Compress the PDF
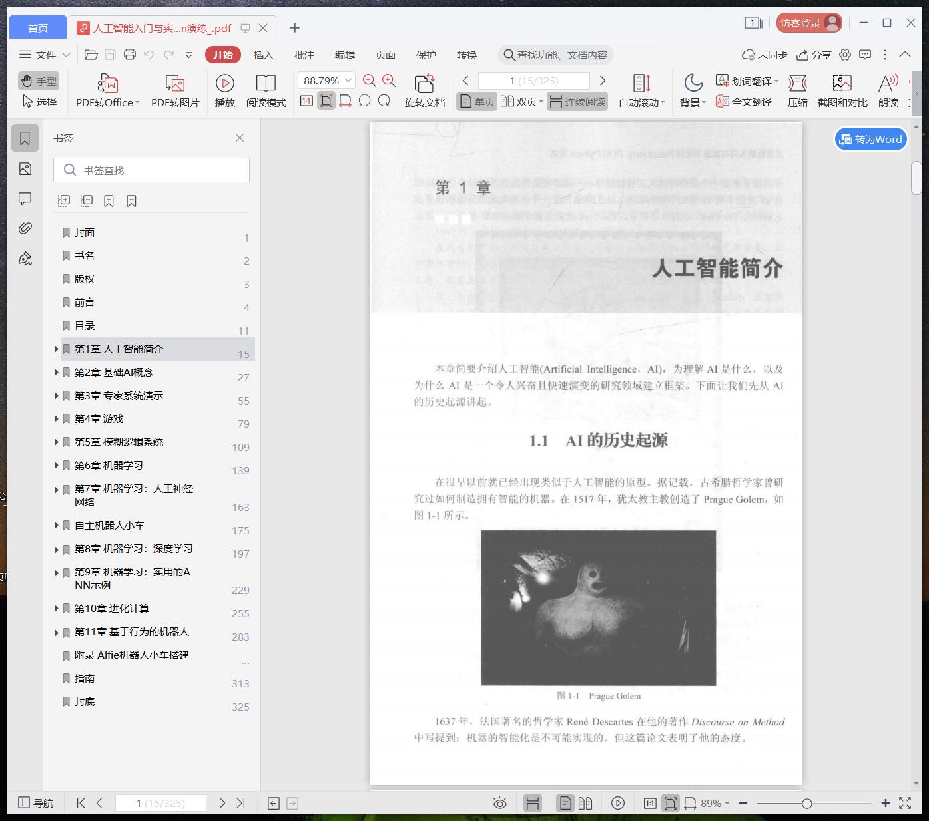This screenshot has width=929, height=821. click(x=797, y=91)
